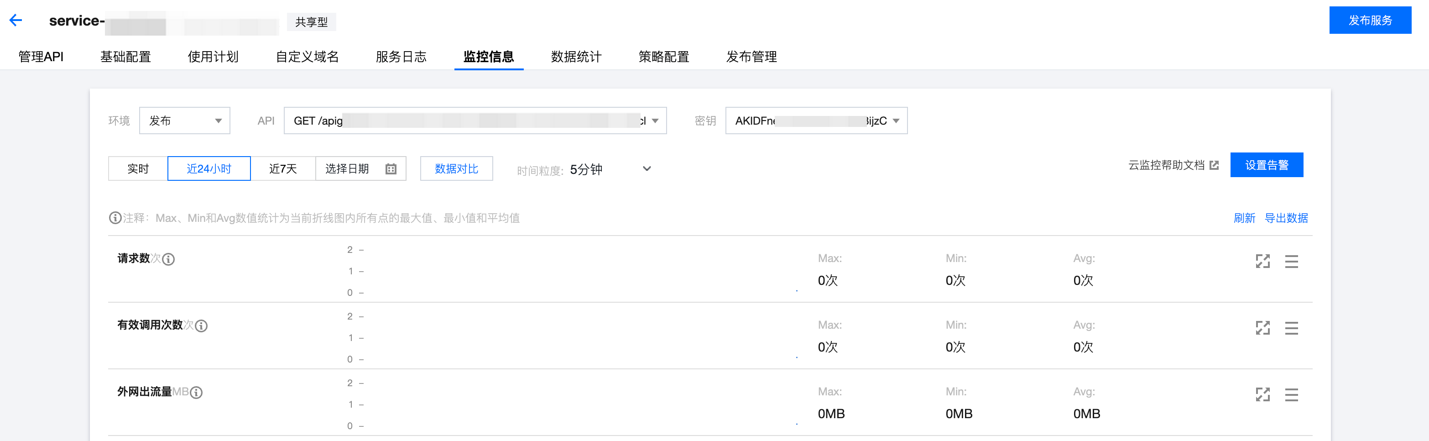Switch to the 管理API tab

41,57
